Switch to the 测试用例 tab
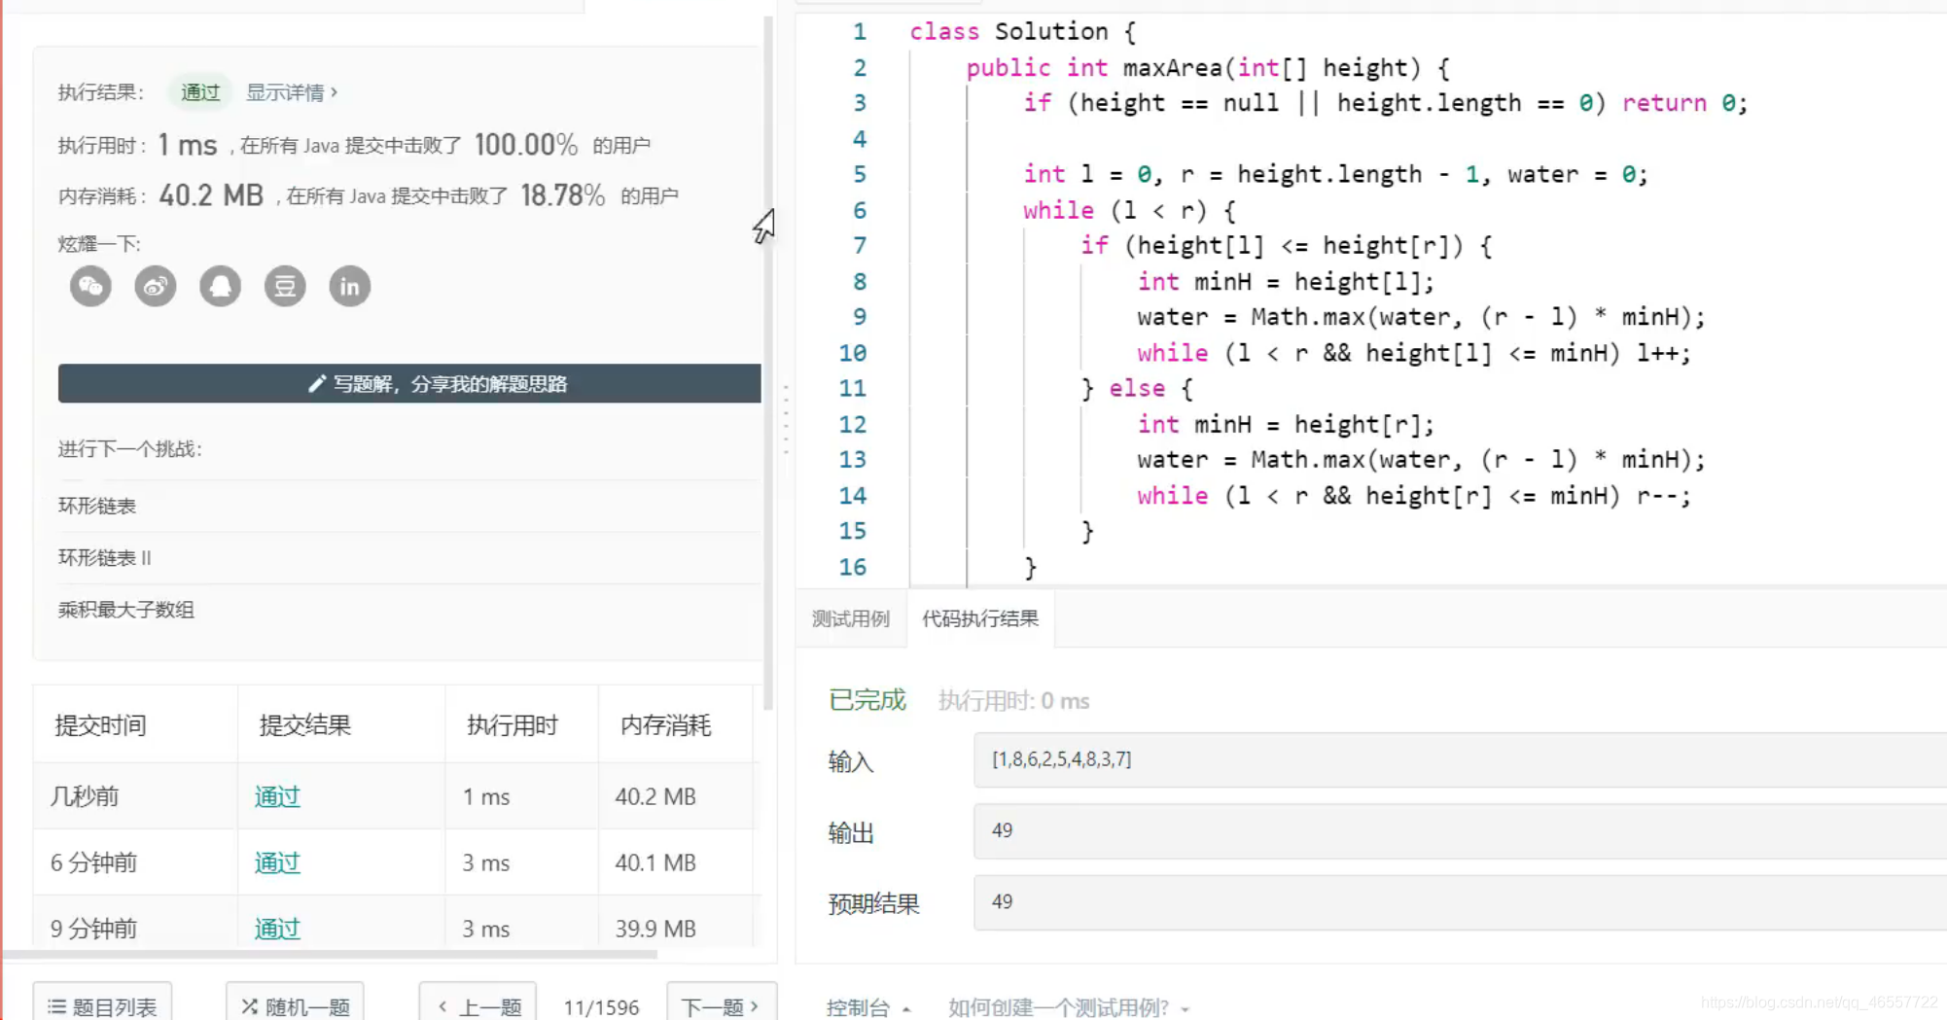This screenshot has width=1947, height=1020. click(x=851, y=618)
